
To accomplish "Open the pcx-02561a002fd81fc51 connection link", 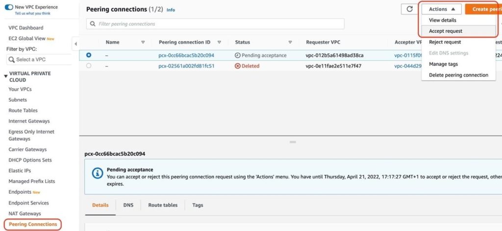I will click(x=186, y=66).
